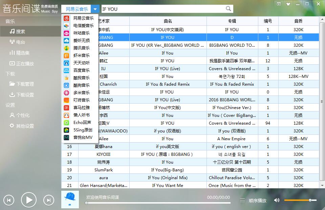The image size is (325, 210).
Task: Select IF YOU ( 原唱 : BIGBANG ) row
Action: coord(190,154)
